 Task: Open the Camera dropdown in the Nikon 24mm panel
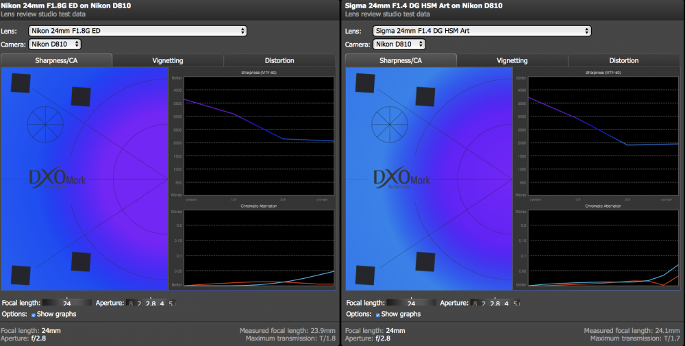pos(55,44)
